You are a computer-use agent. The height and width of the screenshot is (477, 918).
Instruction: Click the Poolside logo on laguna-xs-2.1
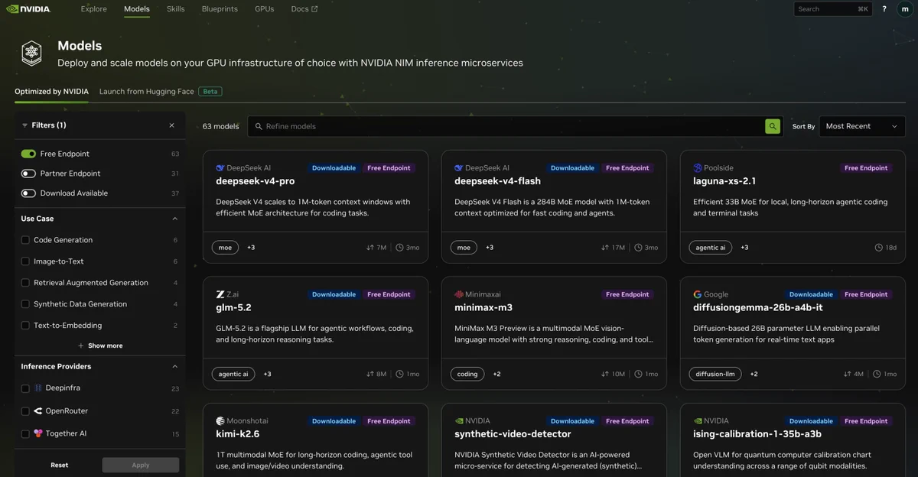698,168
